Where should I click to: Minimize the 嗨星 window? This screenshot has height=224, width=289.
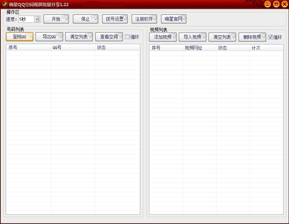point(268,4)
